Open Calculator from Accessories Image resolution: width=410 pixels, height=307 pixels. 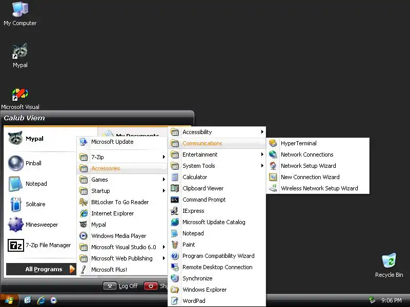(x=217, y=177)
